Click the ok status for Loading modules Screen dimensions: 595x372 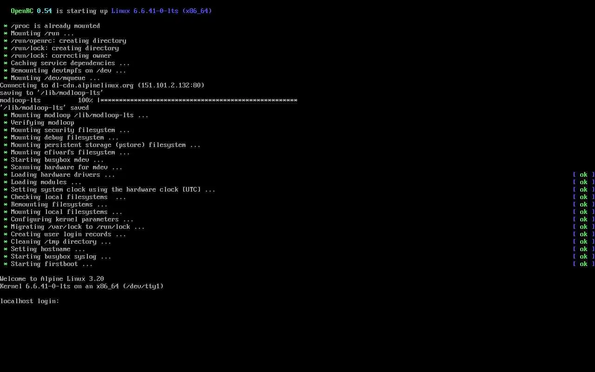click(583, 182)
